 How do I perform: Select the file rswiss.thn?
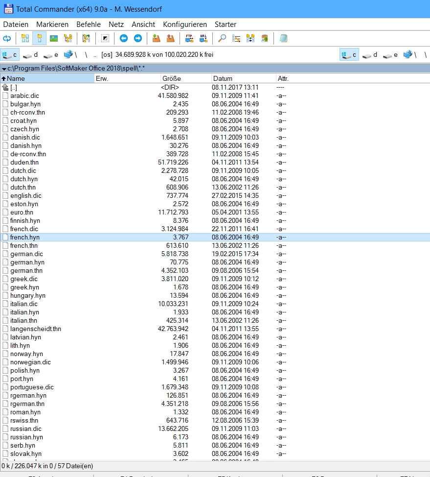[24, 420]
